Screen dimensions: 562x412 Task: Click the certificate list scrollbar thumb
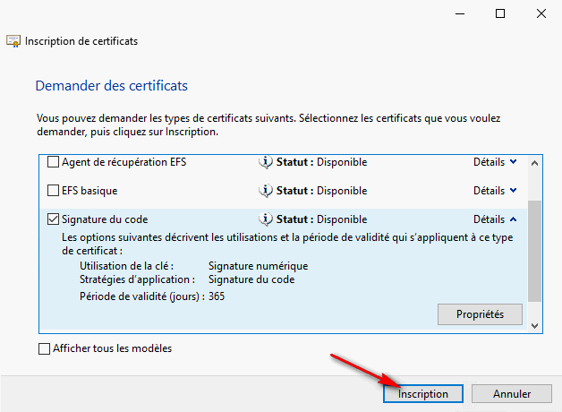point(534,251)
